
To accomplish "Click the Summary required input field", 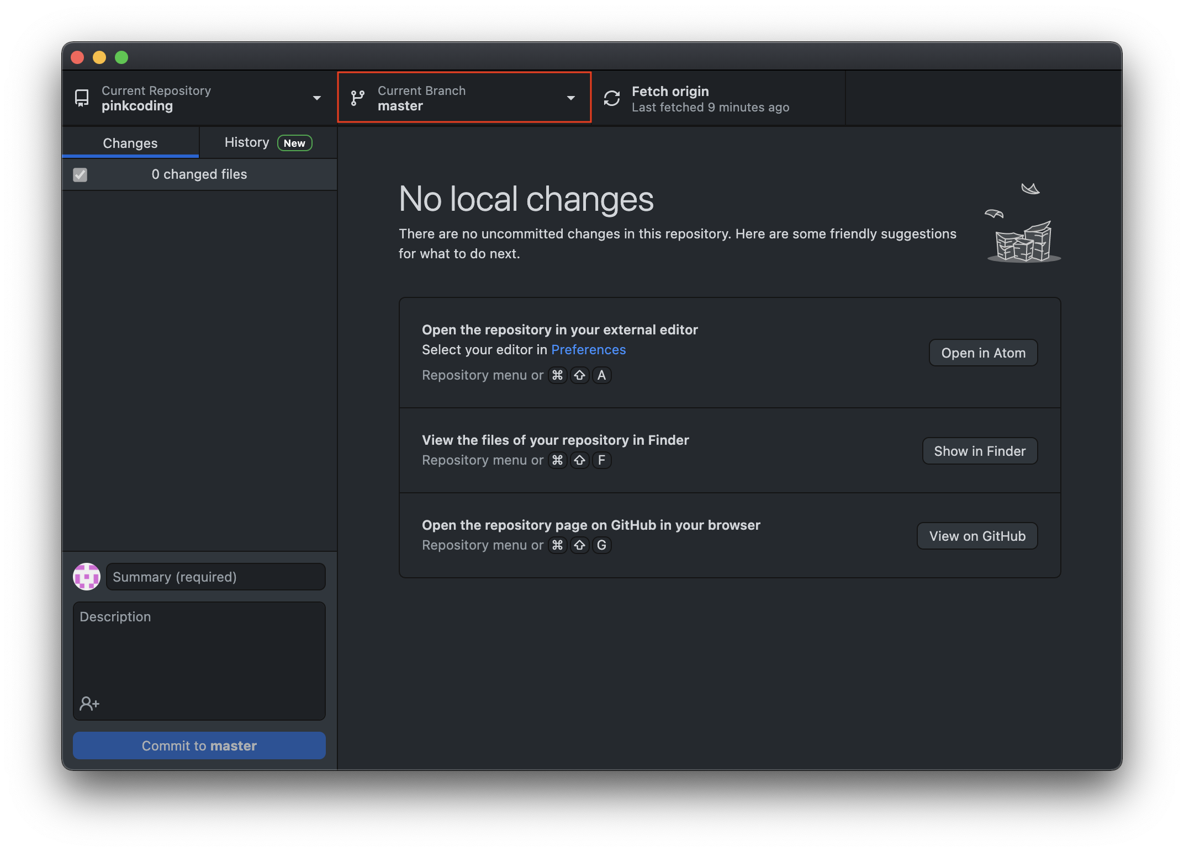I will [215, 577].
